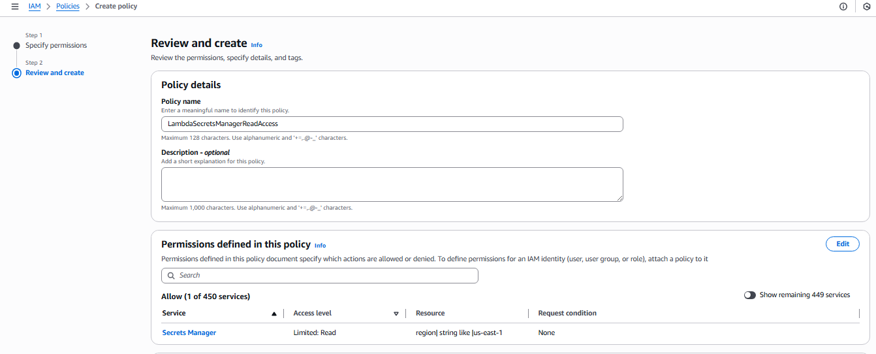876x354 pixels.
Task: Sort by Access level column descending arrow
Action: (396, 314)
